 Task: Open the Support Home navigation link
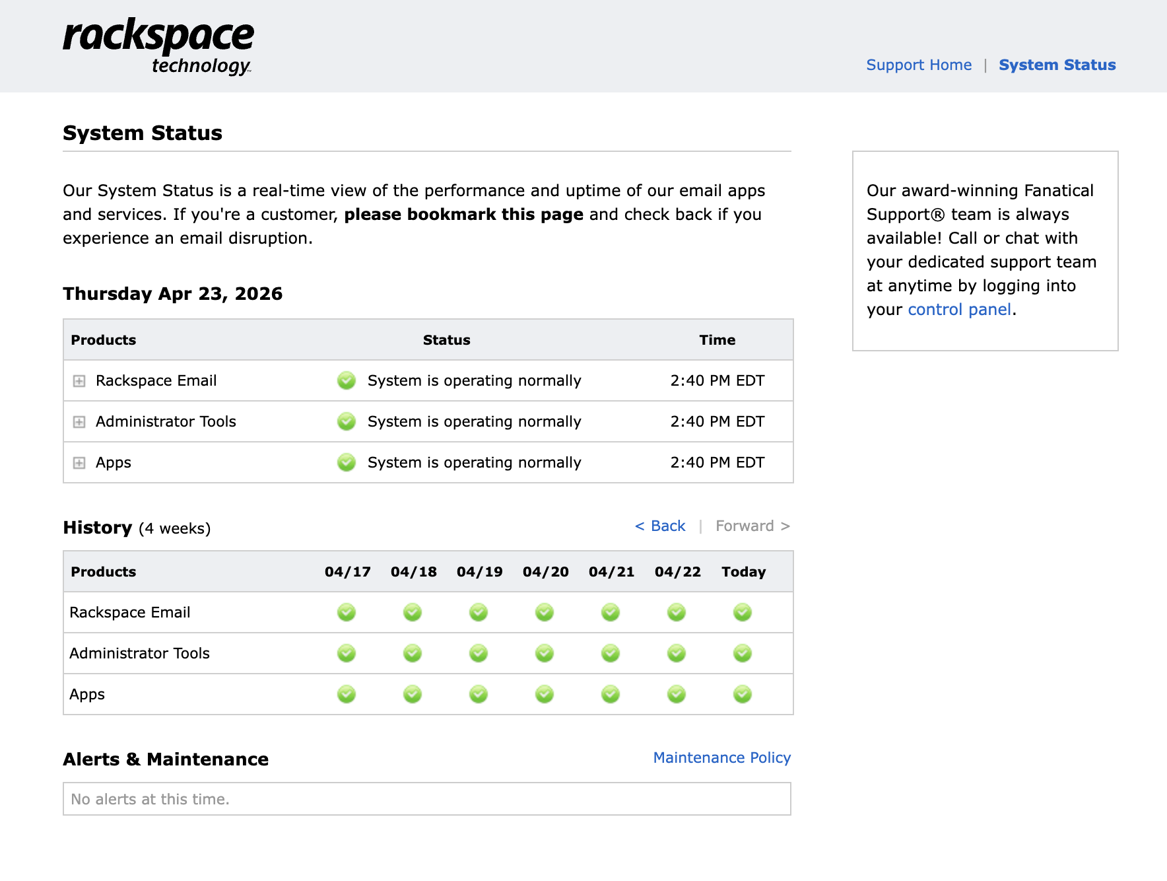click(x=919, y=65)
